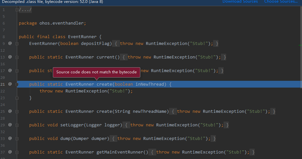Expand the dump method fold on line 33
The width and height of the screenshot is (302, 159).
pos(17,138)
